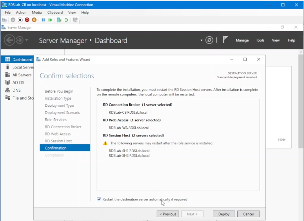Go back with the Previous button
The width and height of the screenshot is (304, 221).
[x=168, y=214]
